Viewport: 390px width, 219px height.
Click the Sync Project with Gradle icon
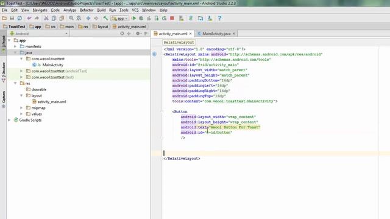(191, 18)
